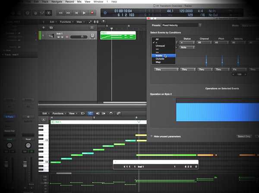Open the Tracks area View menu
The width and height of the screenshot is (259, 193).
pos(80,22)
